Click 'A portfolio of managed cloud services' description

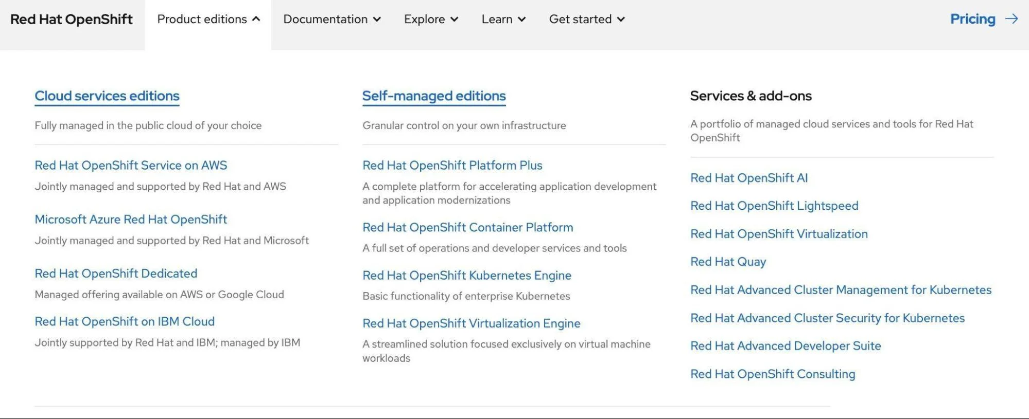(x=832, y=131)
